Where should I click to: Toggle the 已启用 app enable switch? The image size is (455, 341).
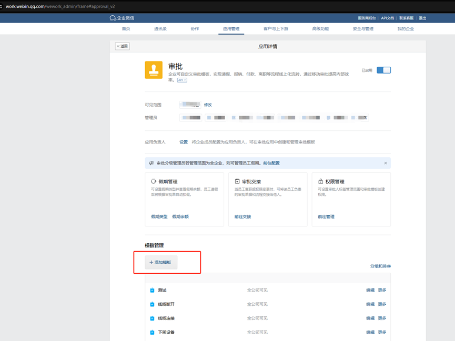(383, 70)
